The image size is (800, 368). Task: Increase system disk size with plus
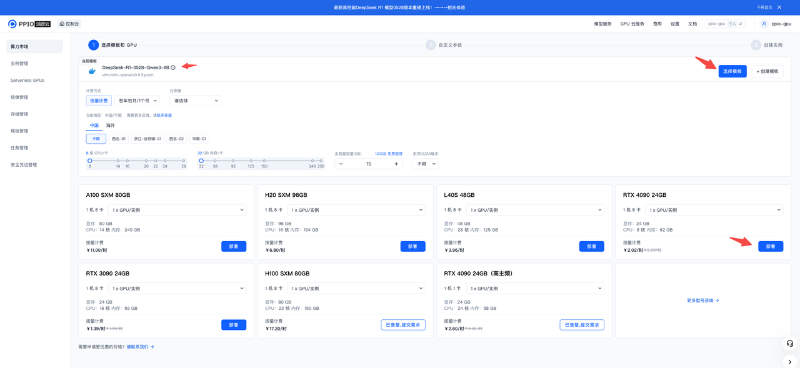[396, 164]
